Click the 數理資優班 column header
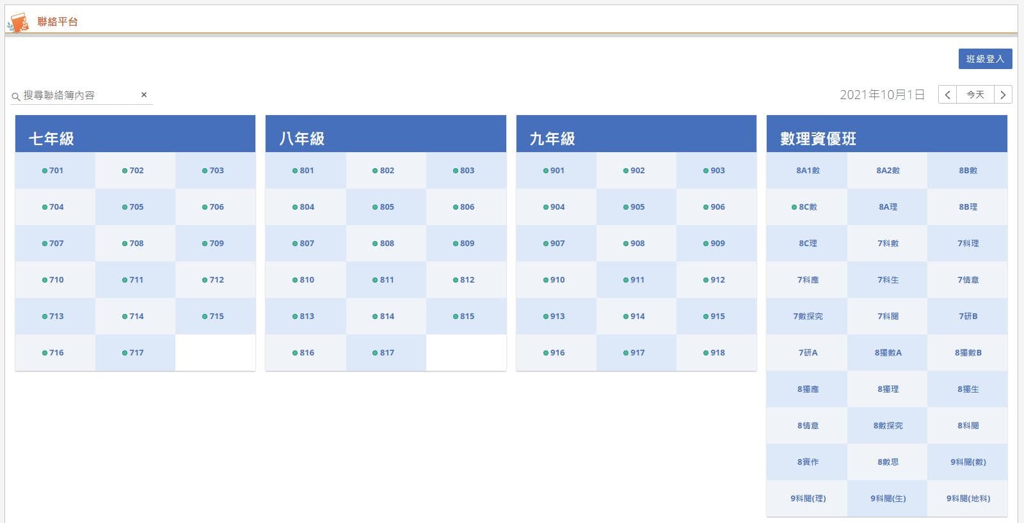 tap(887, 134)
